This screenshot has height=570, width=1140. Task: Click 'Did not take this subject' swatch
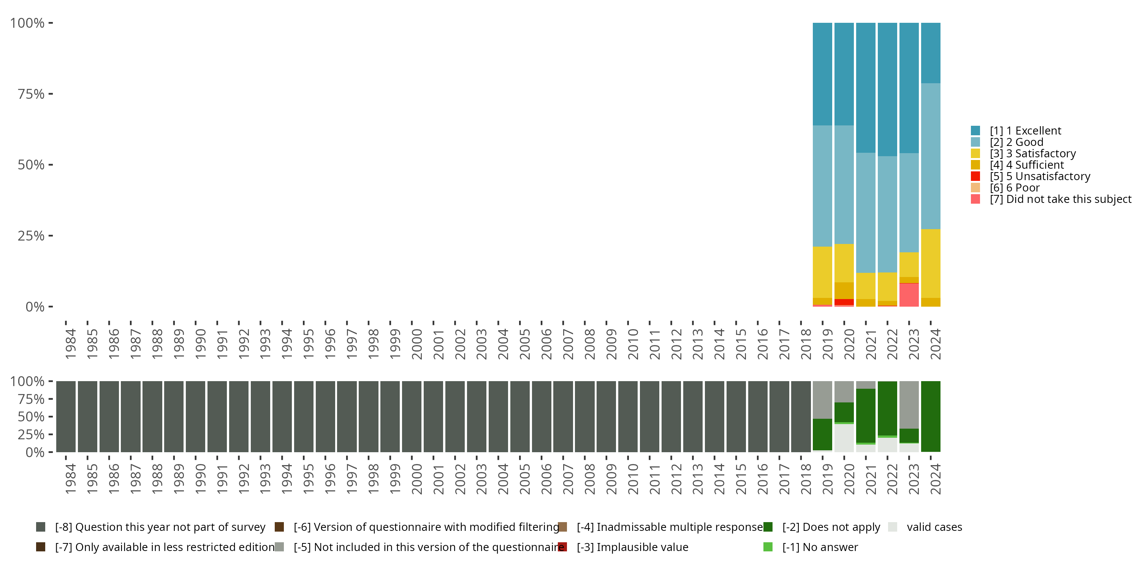[975, 199]
